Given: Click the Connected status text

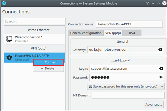Looking at the screenshot, I should coord(22,41).
